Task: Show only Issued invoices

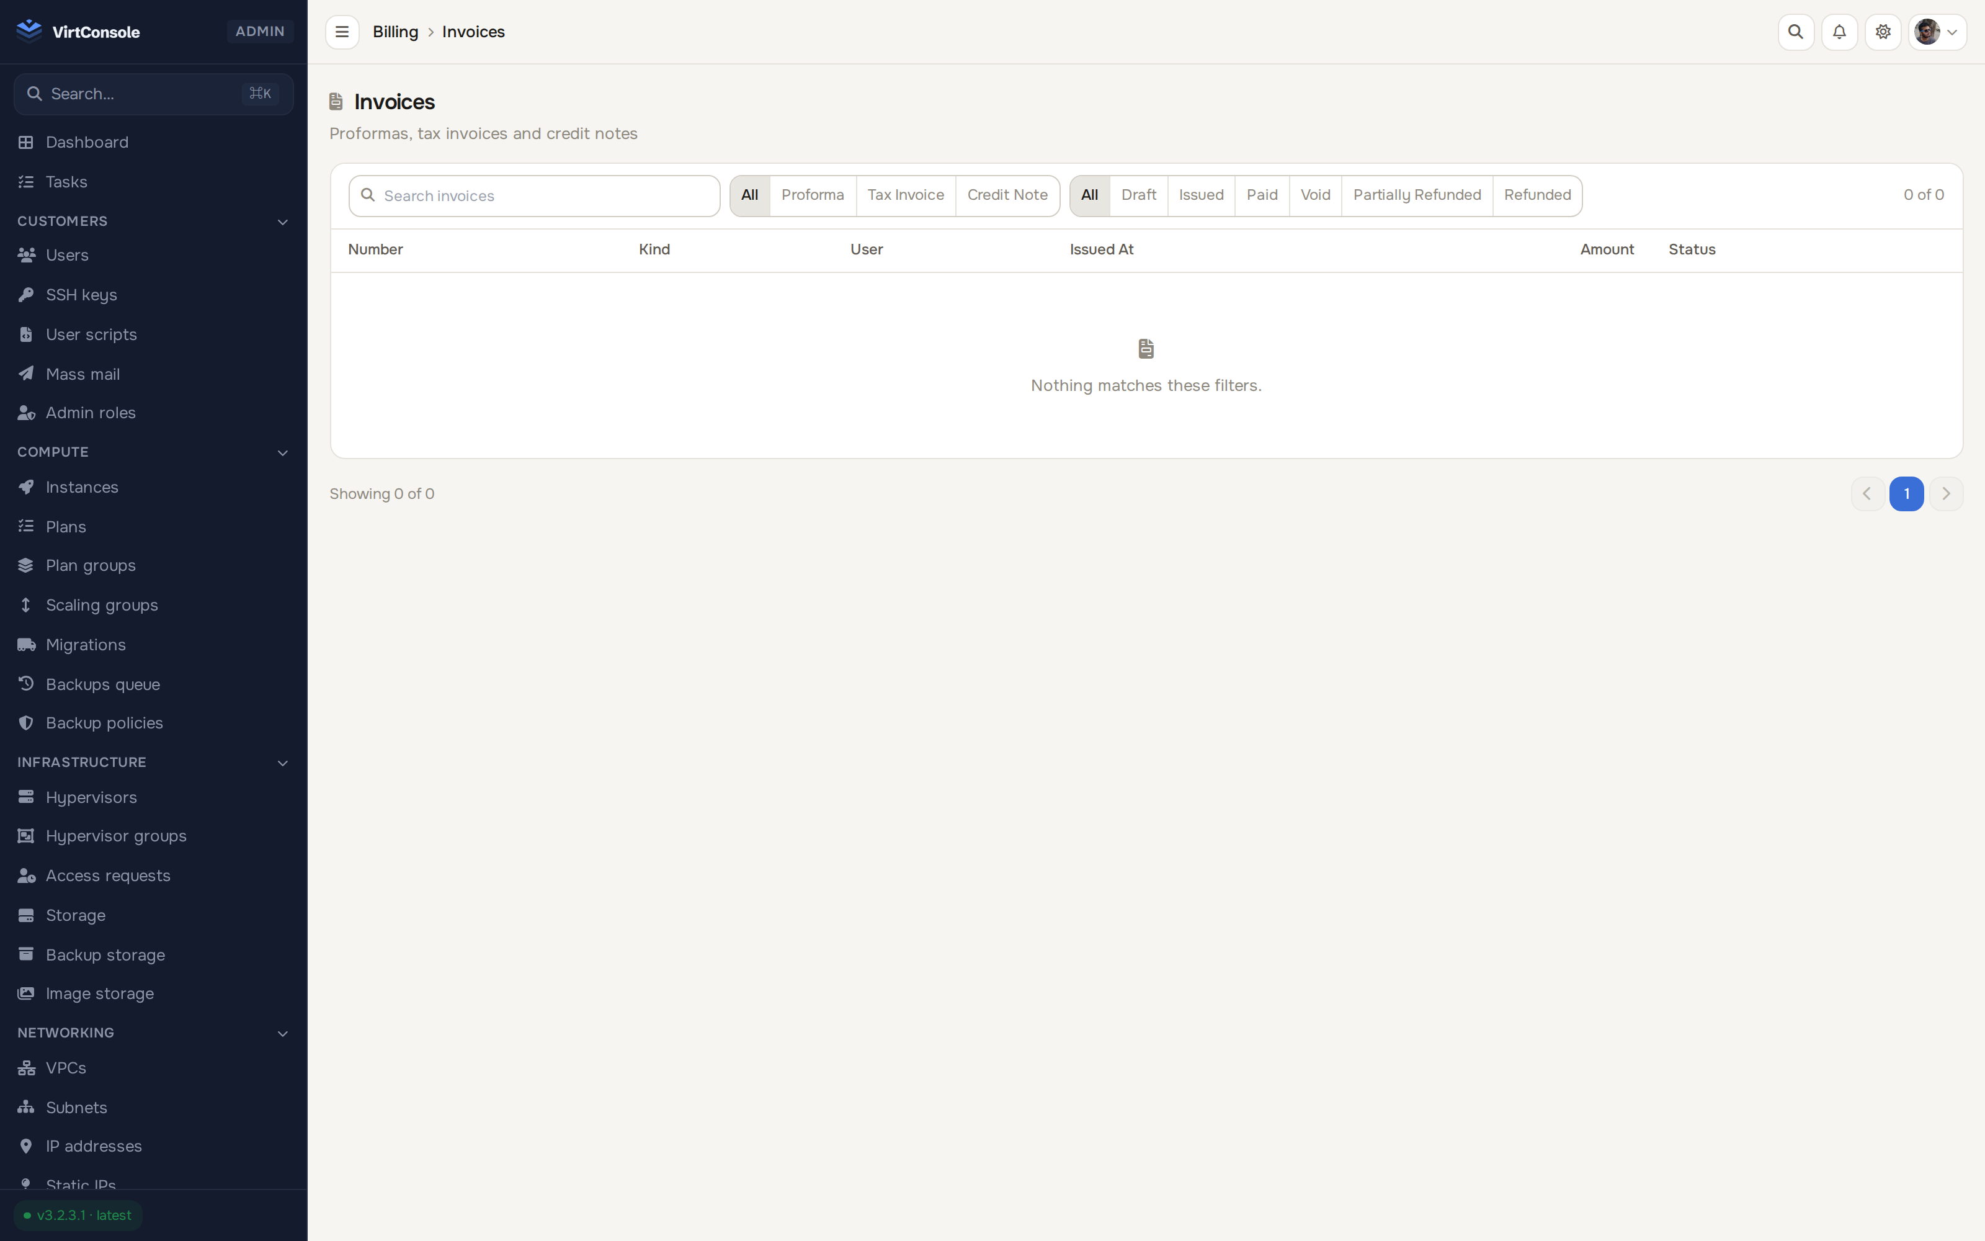Action: click(1201, 195)
